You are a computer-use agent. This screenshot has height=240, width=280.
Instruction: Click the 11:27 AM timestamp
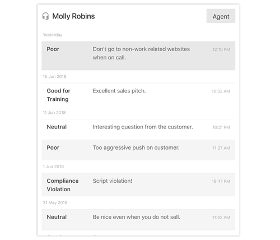click(221, 148)
